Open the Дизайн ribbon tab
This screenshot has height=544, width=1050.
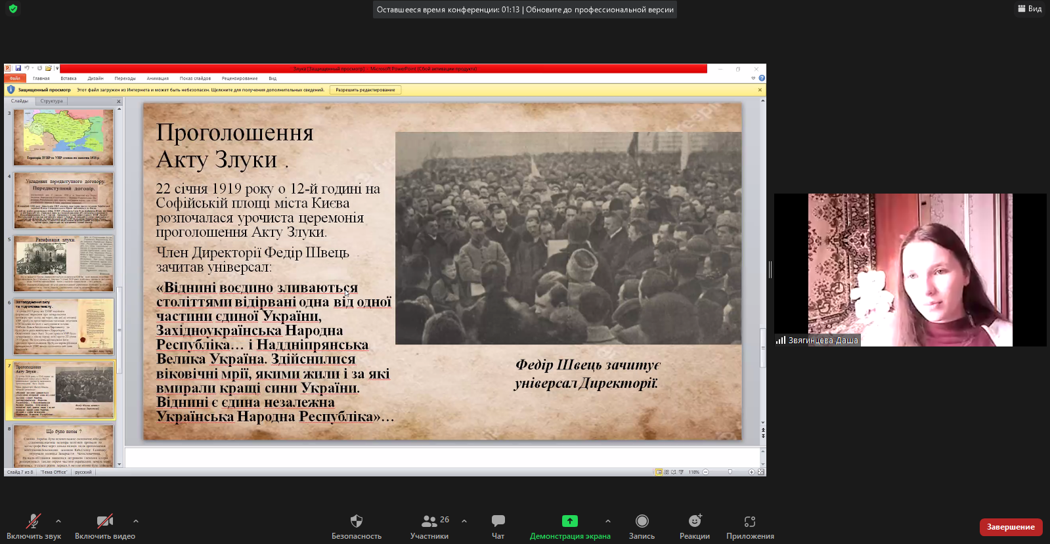(95, 78)
